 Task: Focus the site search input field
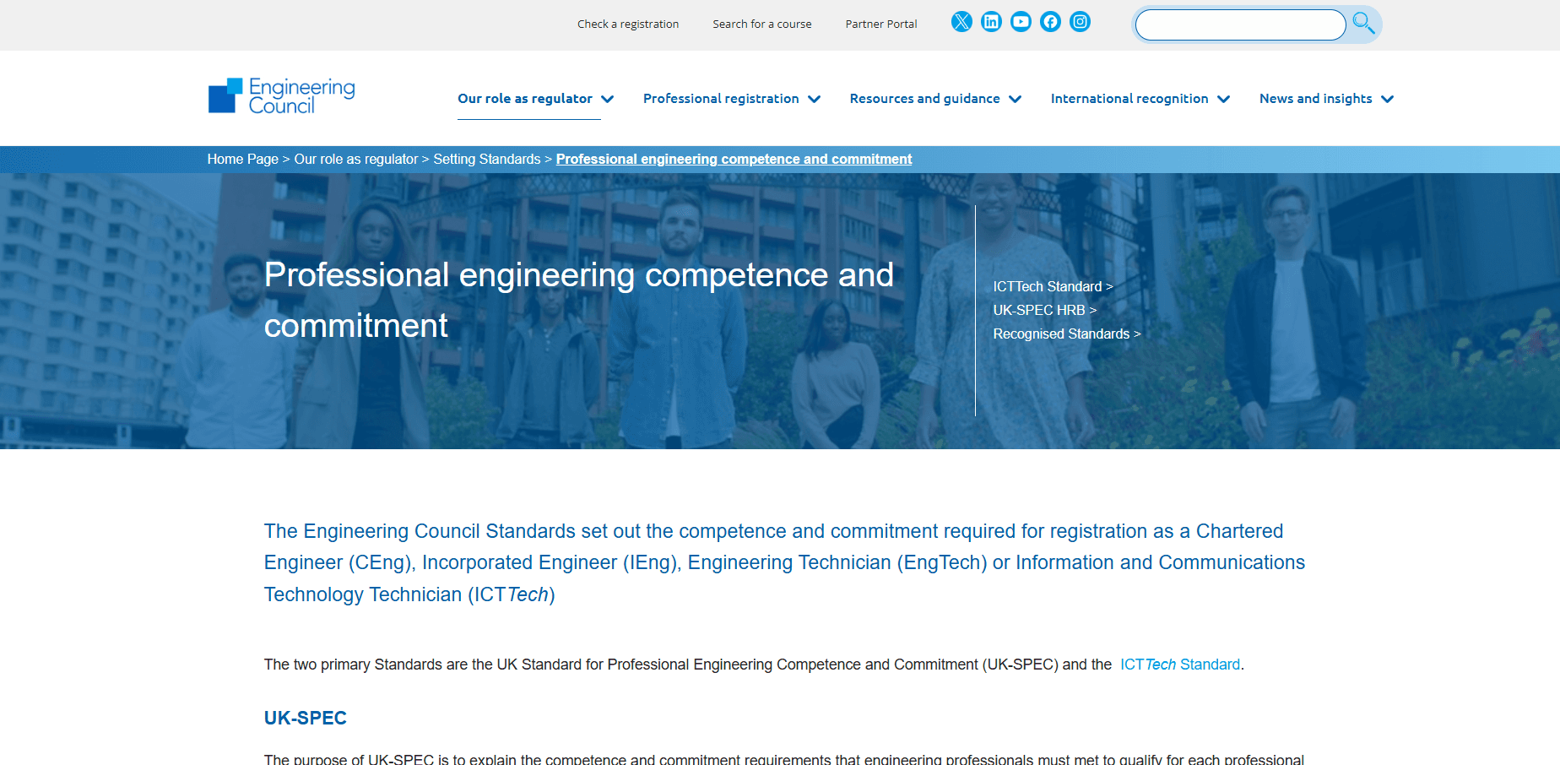1240,24
